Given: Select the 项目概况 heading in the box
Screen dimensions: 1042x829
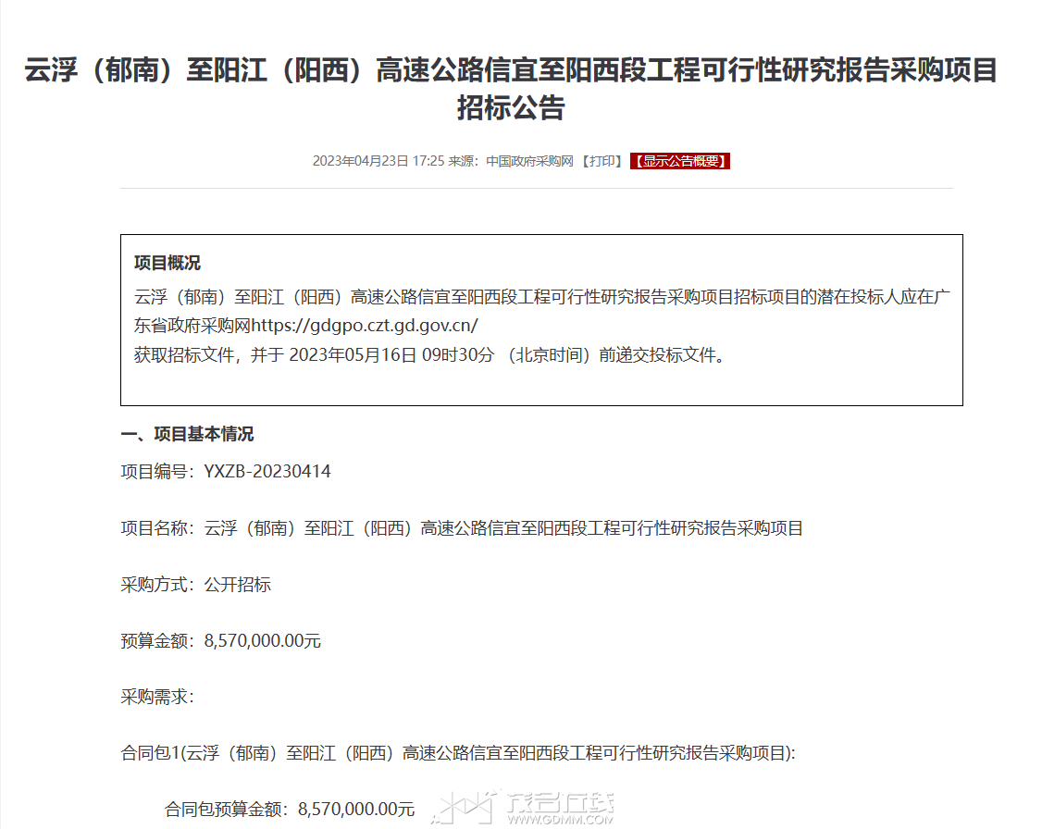Looking at the screenshot, I should click(x=167, y=263).
